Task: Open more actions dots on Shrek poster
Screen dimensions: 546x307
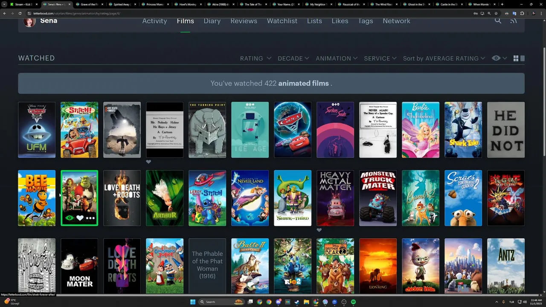Action: [x=90, y=218]
